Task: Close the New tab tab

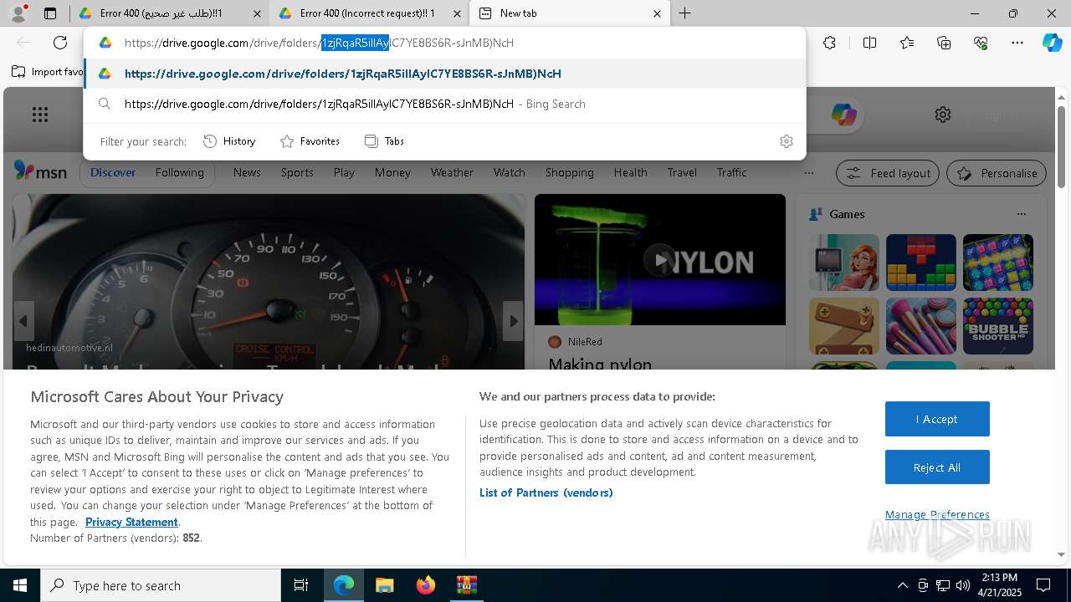Action: [657, 13]
